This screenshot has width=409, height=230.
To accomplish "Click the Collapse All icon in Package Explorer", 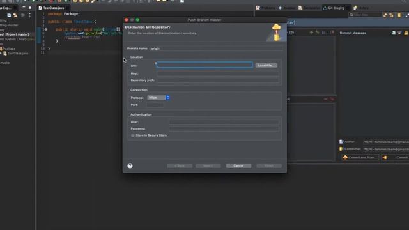I will (9, 15).
